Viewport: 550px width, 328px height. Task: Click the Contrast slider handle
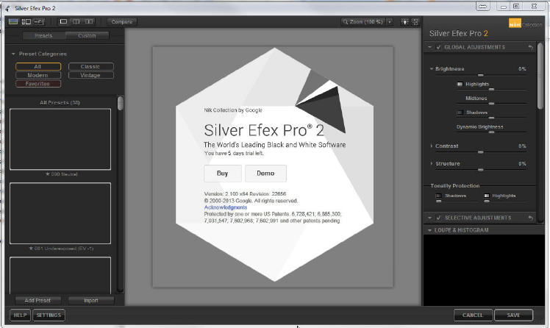point(481,152)
